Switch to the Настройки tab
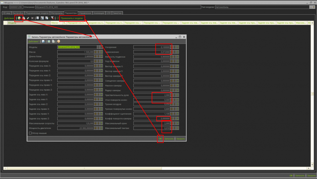317x179 pixels. pos(18,13)
